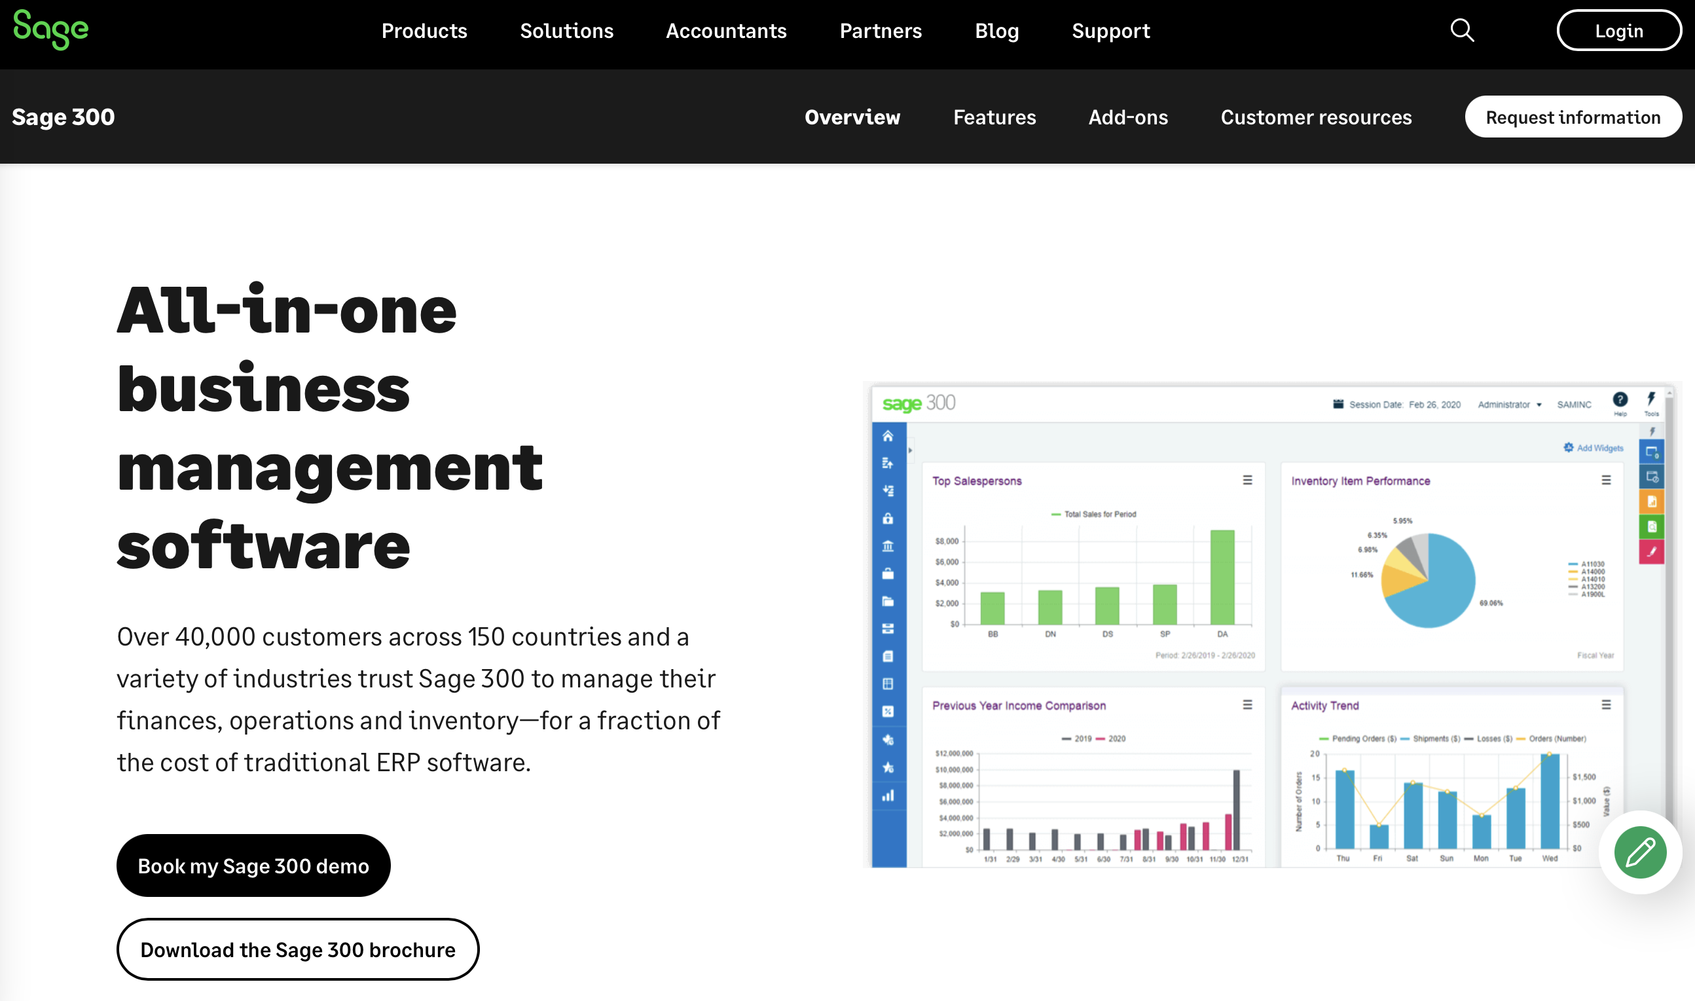Open the Support menu
The width and height of the screenshot is (1695, 1001).
pos(1111,31)
